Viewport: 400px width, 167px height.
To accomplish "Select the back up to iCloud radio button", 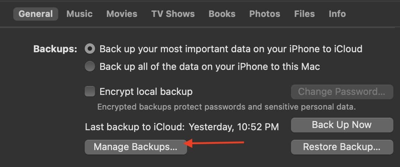I will [x=90, y=49].
